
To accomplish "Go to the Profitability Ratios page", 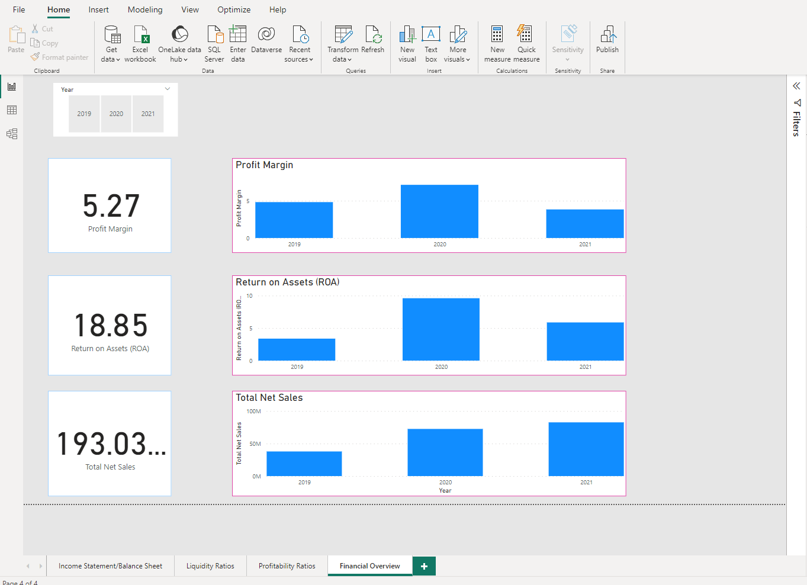I will pos(287,566).
